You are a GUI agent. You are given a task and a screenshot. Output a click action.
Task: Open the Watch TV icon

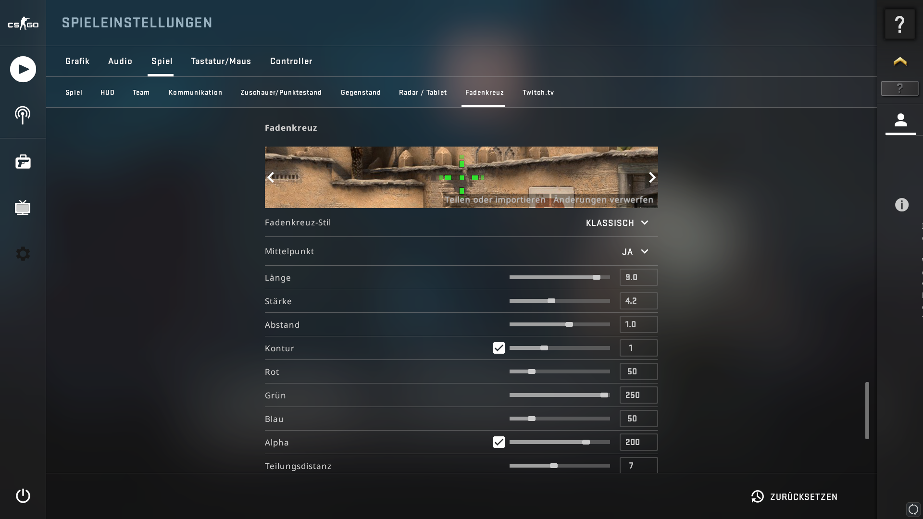click(x=23, y=208)
